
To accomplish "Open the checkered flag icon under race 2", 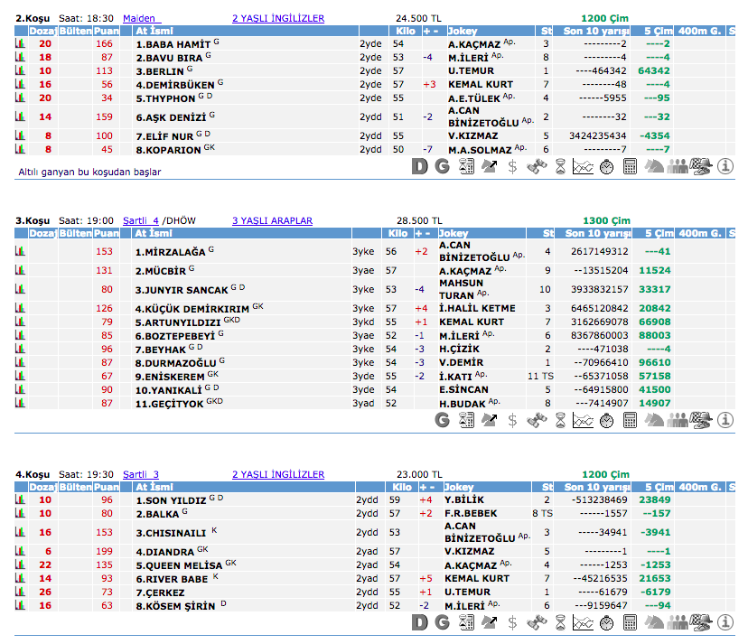I will 701,166.
